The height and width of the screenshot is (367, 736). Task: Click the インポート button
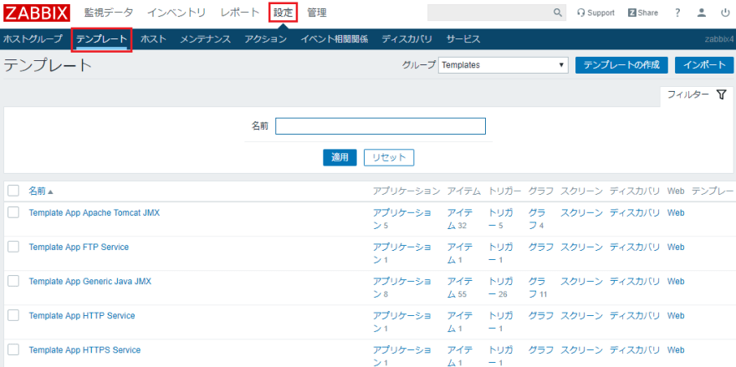point(704,65)
